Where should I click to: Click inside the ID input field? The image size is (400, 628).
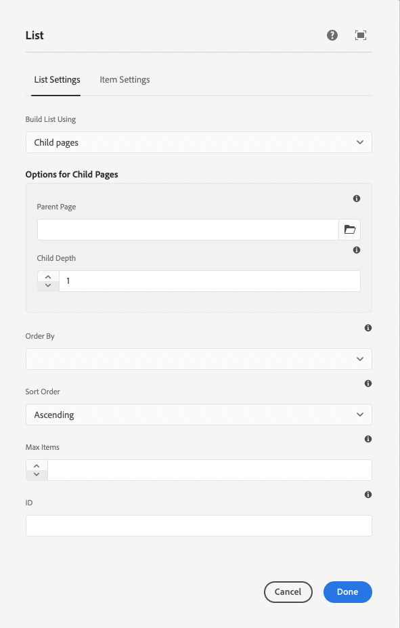(198, 526)
